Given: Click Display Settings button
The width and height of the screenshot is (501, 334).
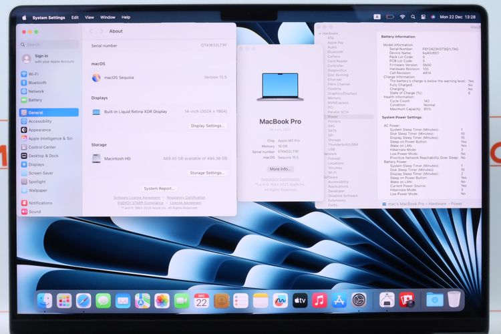Looking at the screenshot, I should (207, 126).
